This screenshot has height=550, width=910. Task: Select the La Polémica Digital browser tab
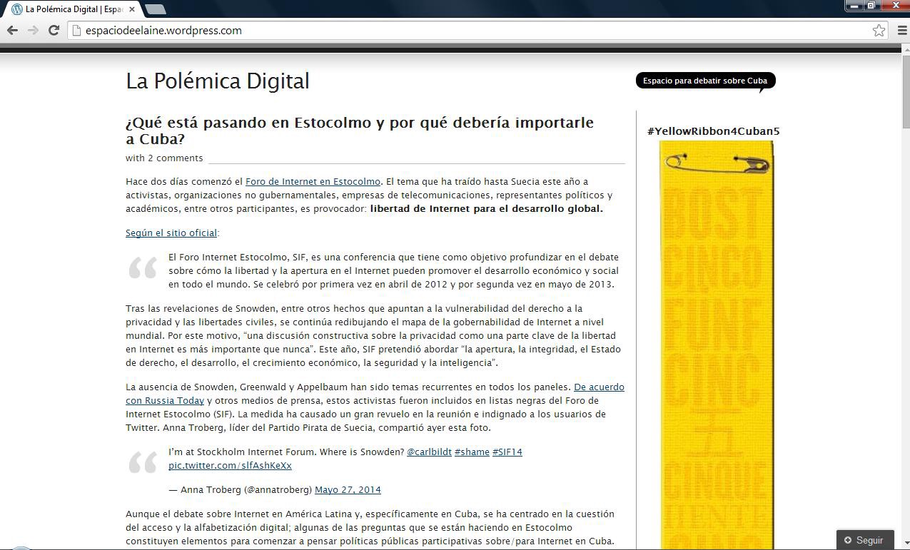(73, 9)
